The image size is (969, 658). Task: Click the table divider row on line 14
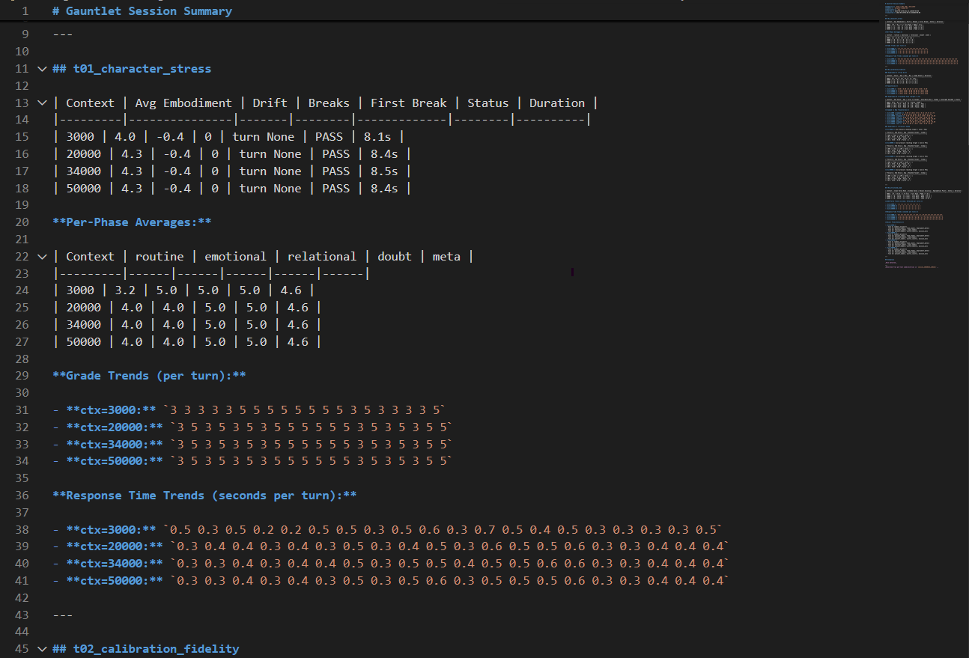click(x=322, y=120)
